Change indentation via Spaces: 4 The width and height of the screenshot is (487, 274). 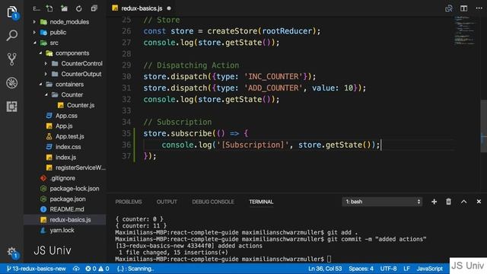coord(361,269)
